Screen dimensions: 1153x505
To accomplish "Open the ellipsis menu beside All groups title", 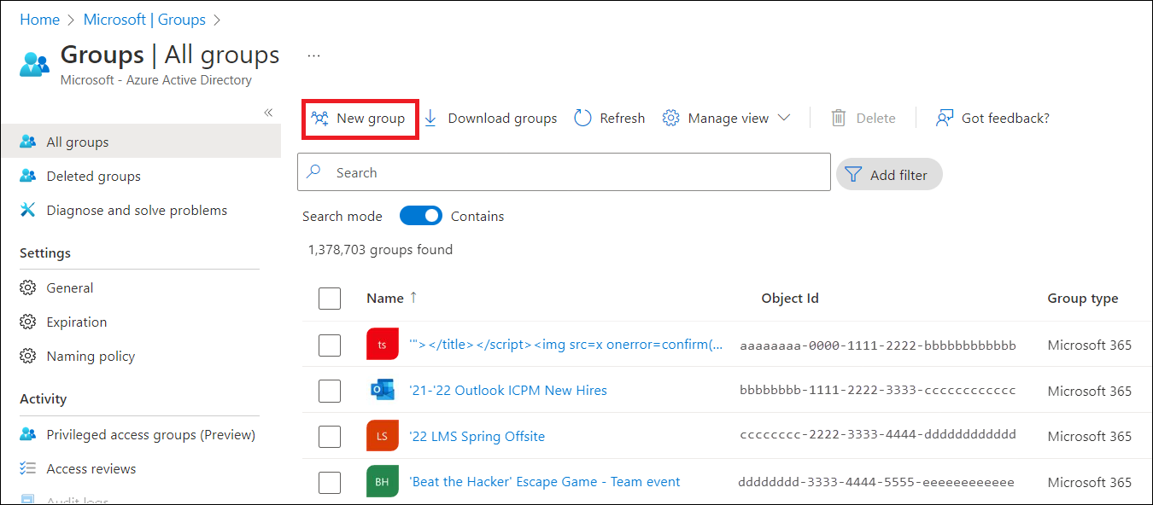I will 313,54.
